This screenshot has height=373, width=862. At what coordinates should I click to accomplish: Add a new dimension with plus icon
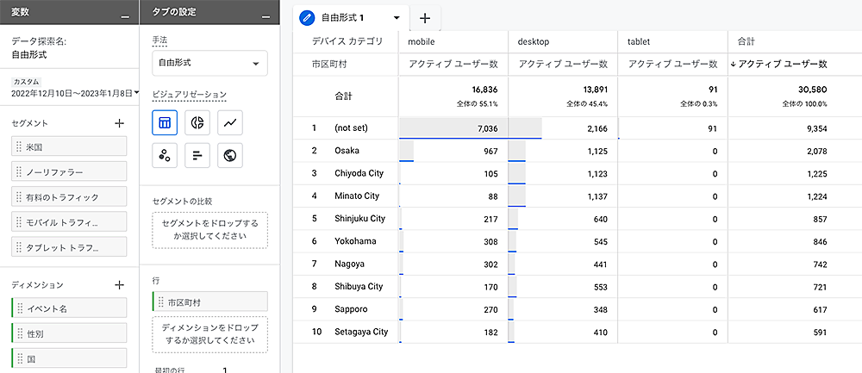[x=120, y=284]
